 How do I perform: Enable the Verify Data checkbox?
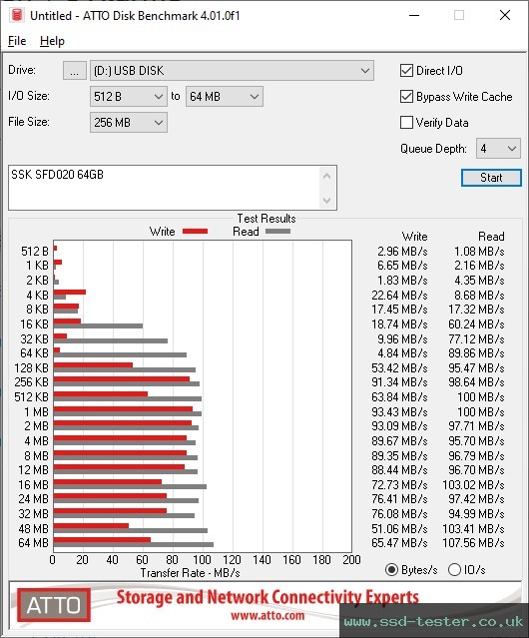click(406, 123)
